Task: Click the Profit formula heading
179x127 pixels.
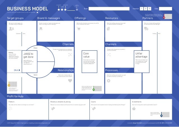Action: coord(15,96)
